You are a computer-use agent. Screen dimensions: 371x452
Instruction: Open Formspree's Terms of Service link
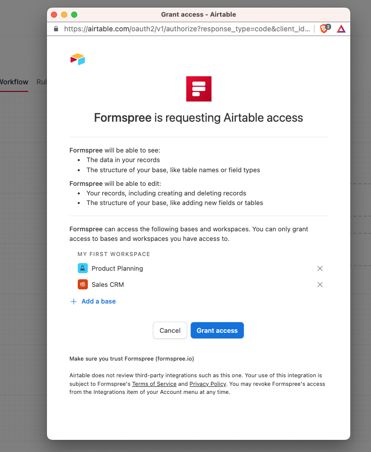[x=154, y=384]
